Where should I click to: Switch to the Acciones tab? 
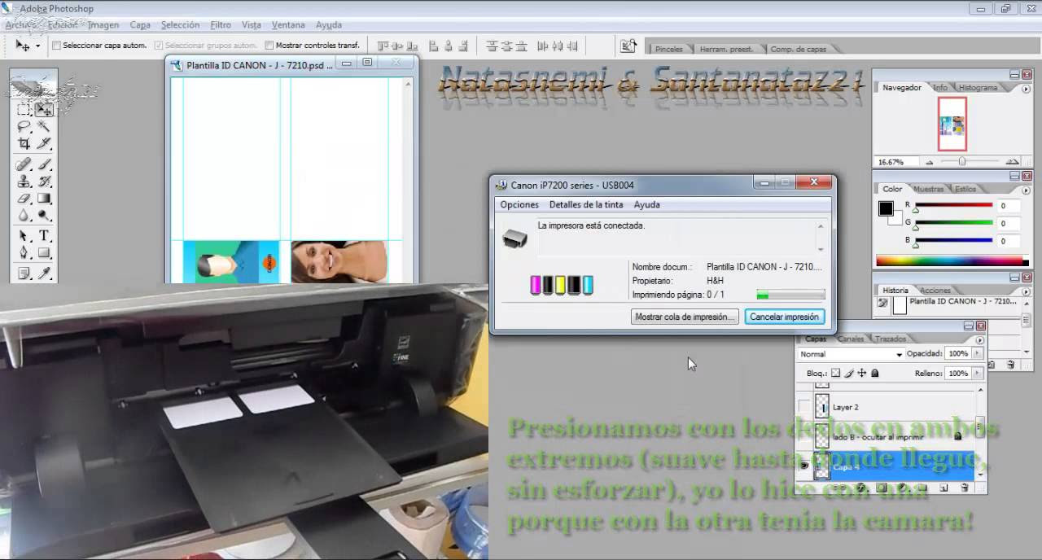(935, 290)
